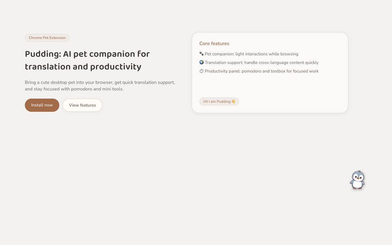Select the Translation support feature line

tap(259, 62)
